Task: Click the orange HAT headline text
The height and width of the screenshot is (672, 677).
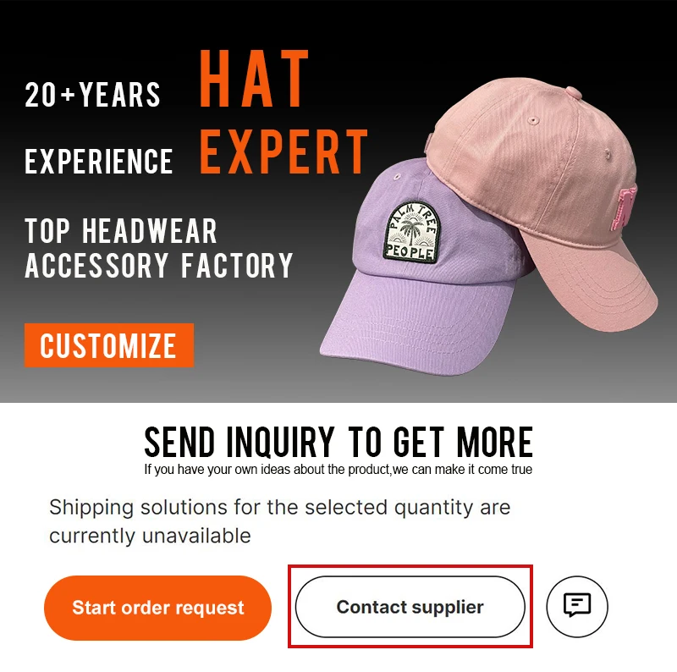Action: [x=254, y=78]
